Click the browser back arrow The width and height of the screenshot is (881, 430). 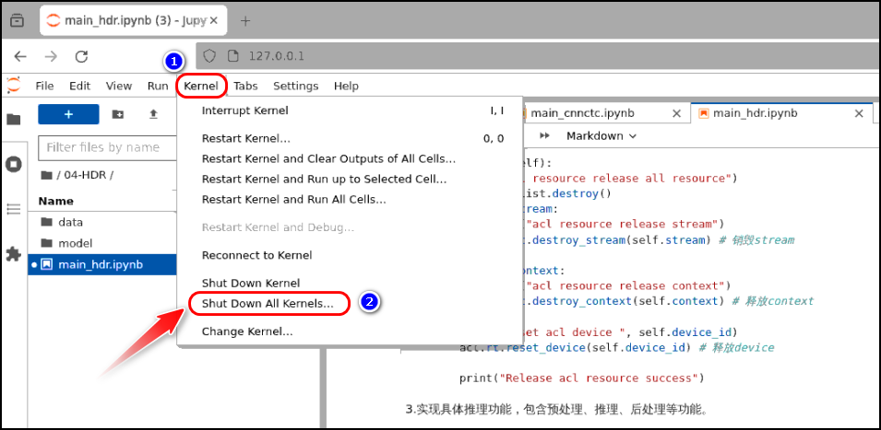(x=20, y=56)
